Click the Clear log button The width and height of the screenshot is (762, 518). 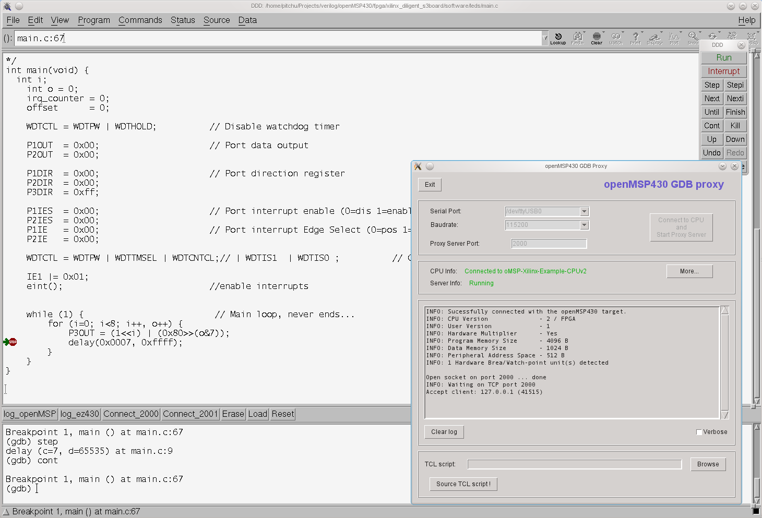[444, 432]
